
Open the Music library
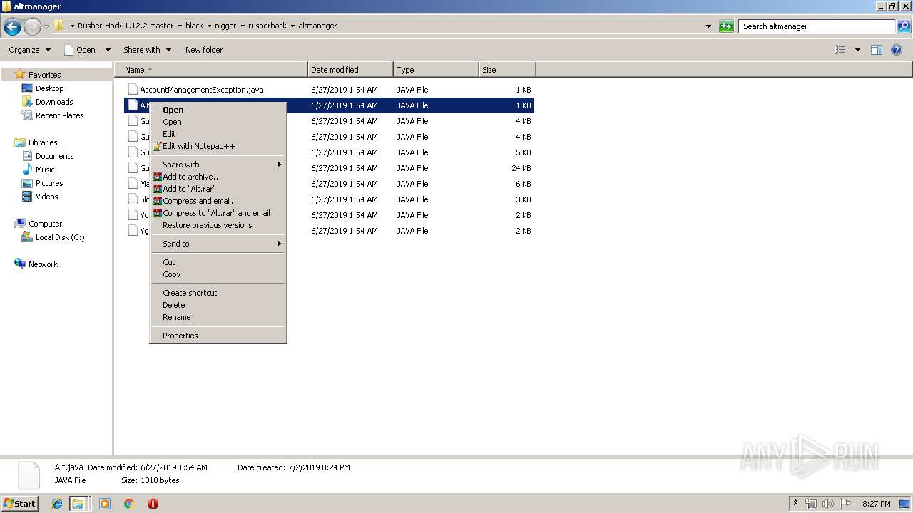coord(45,170)
